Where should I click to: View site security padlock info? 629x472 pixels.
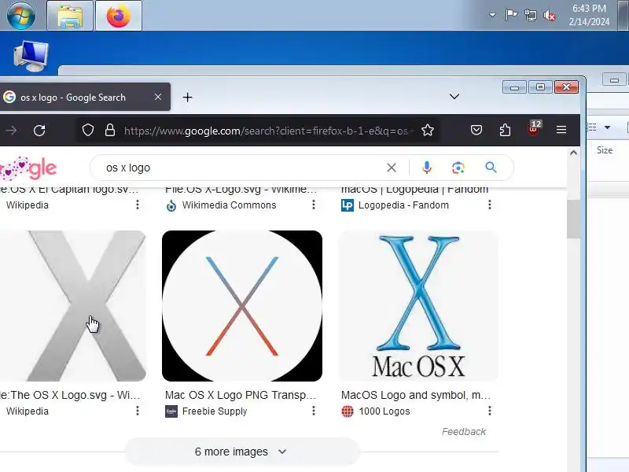(110, 130)
